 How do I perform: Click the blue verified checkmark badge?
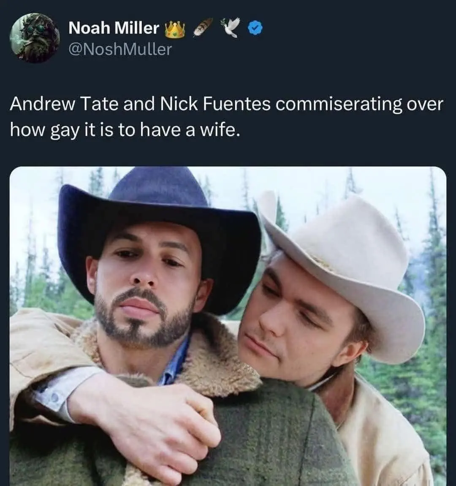(255, 28)
